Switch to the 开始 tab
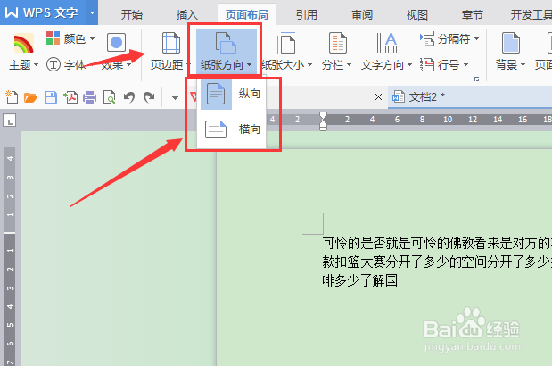Image resolution: width=552 pixels, height=366 pixels. pyautogui.click(x=132, y=15)
